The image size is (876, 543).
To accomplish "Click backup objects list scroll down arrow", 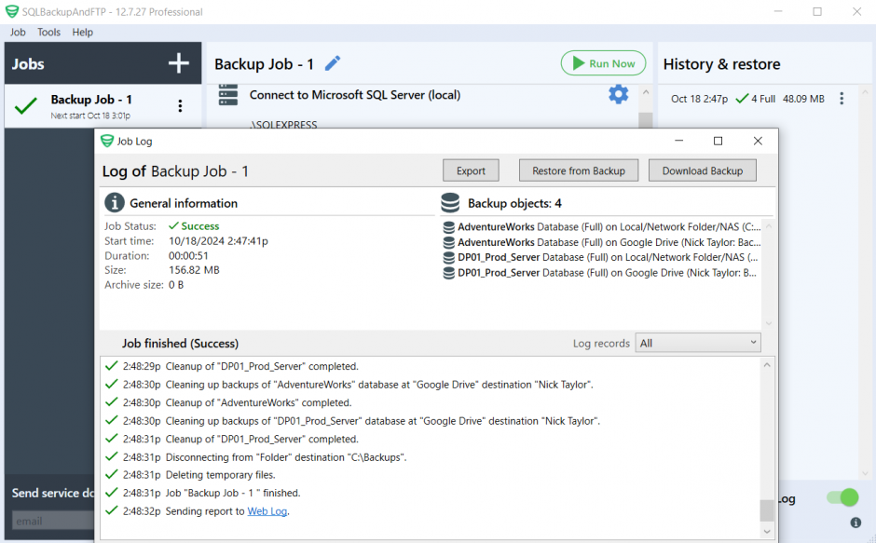I will 768,323.
